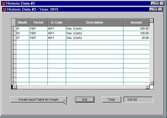Close the Historic Data #2 - Year: 2015 window
The width and height of the screenshot is (167, 118).
point(160,9)
